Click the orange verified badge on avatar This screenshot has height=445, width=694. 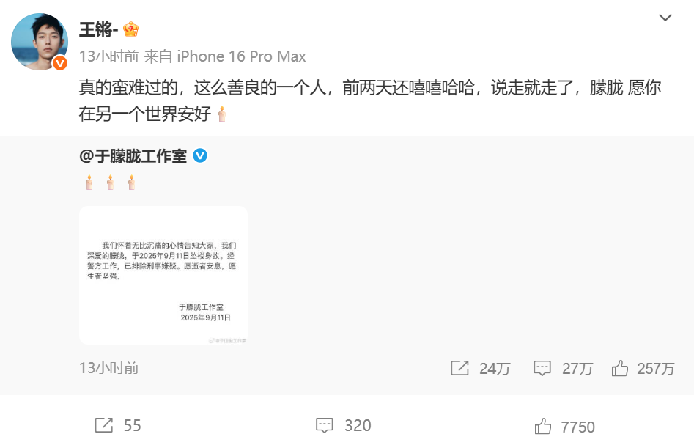60,63
